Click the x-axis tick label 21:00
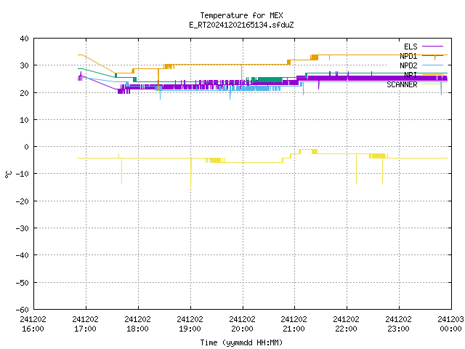This screenshot has height=349, width=465. [x=294, y=329]
